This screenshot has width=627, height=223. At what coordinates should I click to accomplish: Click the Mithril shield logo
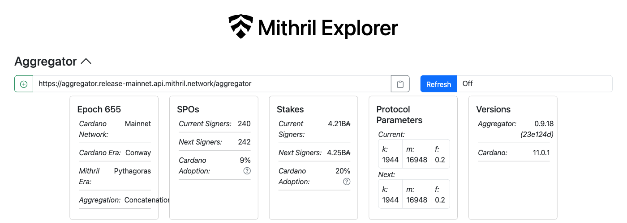click(x=241, y=27)
